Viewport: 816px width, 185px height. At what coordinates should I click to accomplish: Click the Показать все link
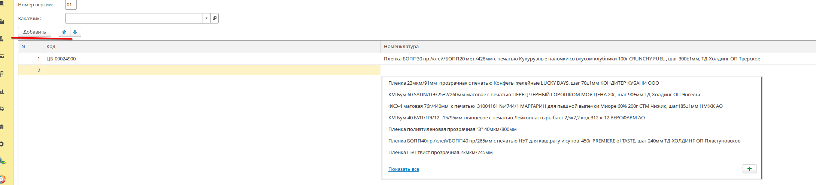(x=403, y=169)
